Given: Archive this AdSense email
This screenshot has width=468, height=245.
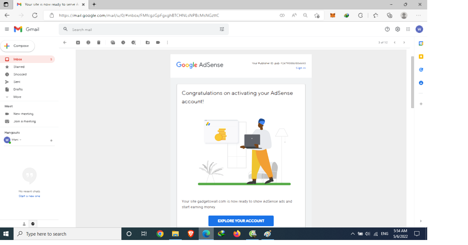Looking at the screenshot, I should coord(78,42).
